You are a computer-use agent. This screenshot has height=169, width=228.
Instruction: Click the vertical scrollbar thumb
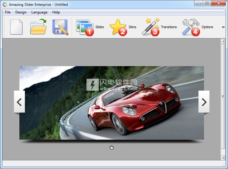pyautogui.click(x=223, y=96)
